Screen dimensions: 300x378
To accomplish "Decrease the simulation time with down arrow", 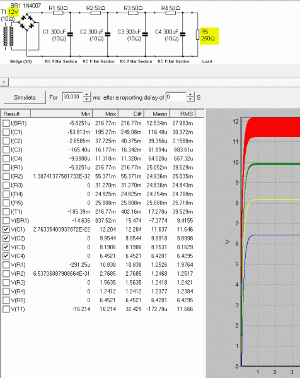I will coord(87,100).
